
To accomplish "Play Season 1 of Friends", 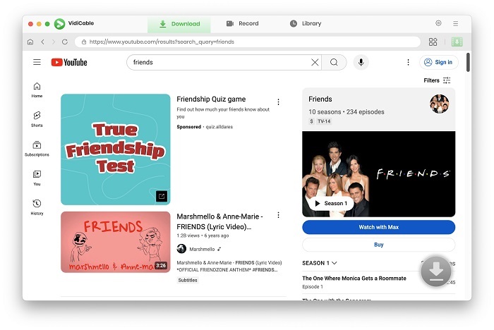I will click(x=331, y=203).
